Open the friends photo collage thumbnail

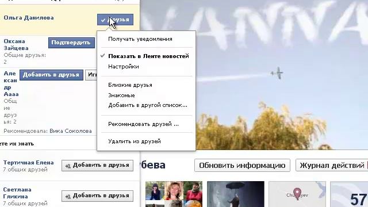coord(174,194)
